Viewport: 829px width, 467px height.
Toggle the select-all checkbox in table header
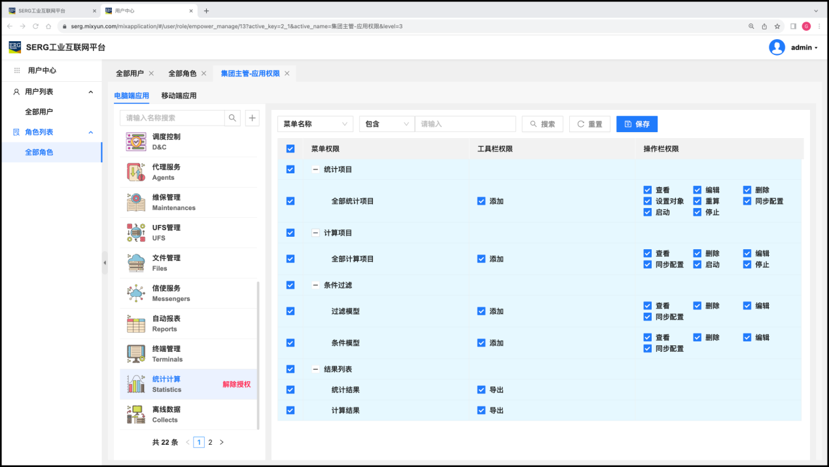tap(291, 149)
